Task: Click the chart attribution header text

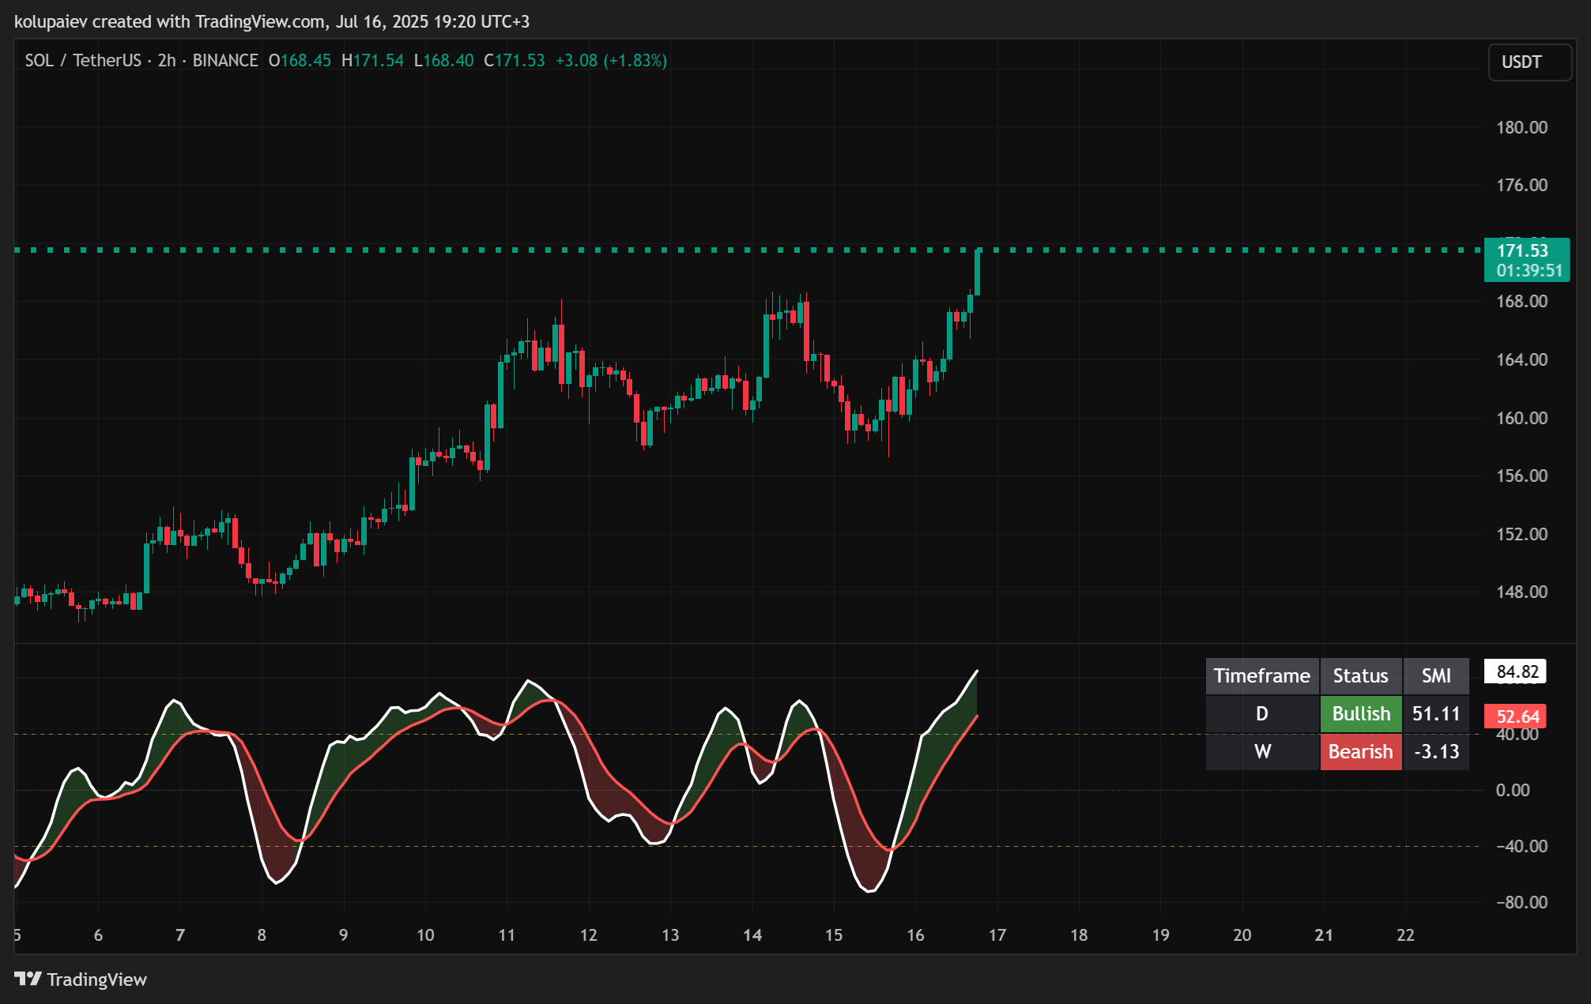Action: [x=272, y=21]
